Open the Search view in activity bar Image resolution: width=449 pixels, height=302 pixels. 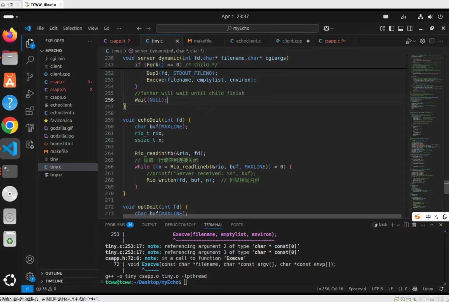point(30,60)
